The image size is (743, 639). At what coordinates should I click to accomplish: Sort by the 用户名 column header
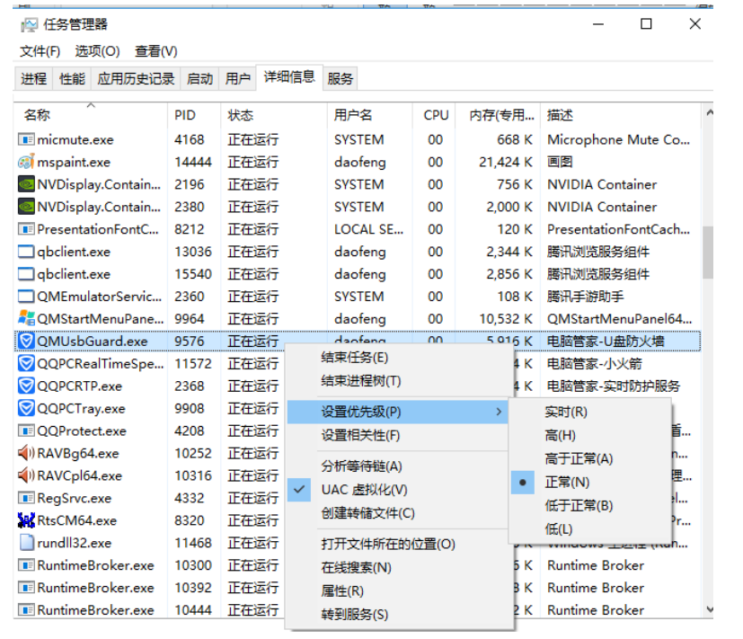tap(369, 115)
